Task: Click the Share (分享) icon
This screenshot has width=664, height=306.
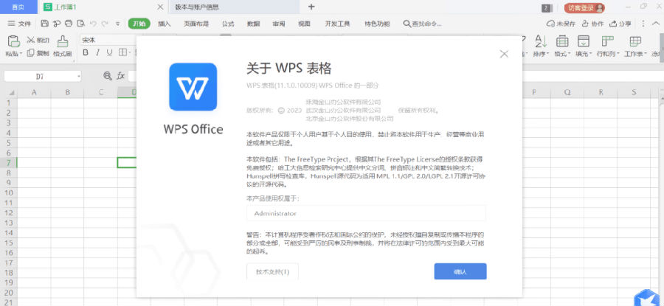Action: [613, 24]
